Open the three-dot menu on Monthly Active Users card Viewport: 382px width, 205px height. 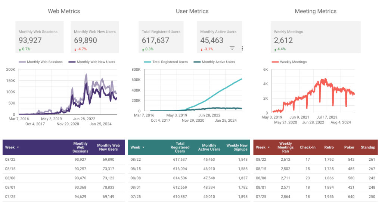(x=242, y=48)
